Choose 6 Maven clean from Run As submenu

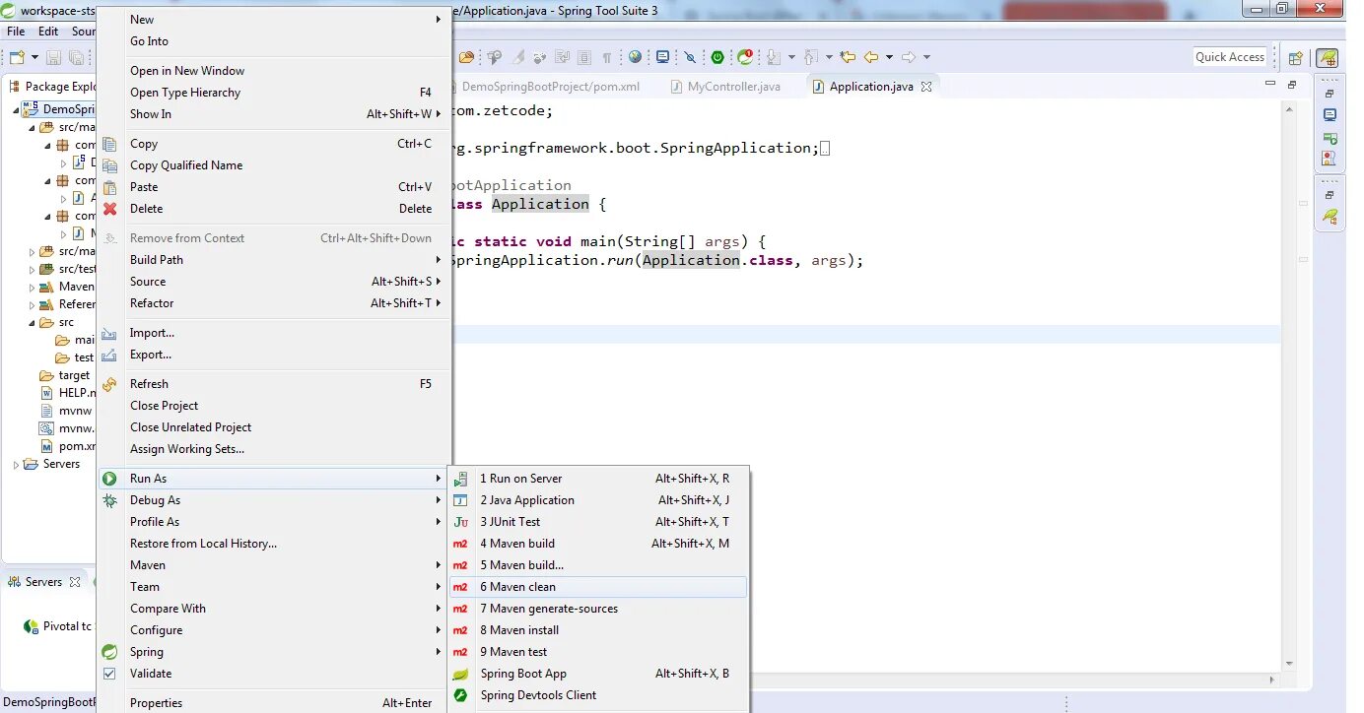[x=598, y=587]
